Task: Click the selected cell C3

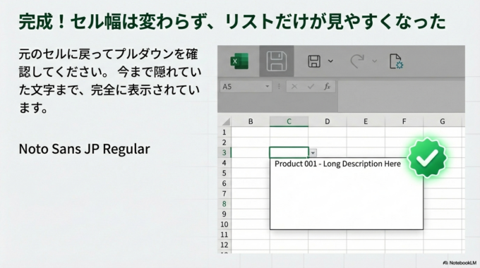Action: click(x=289, y=152)
